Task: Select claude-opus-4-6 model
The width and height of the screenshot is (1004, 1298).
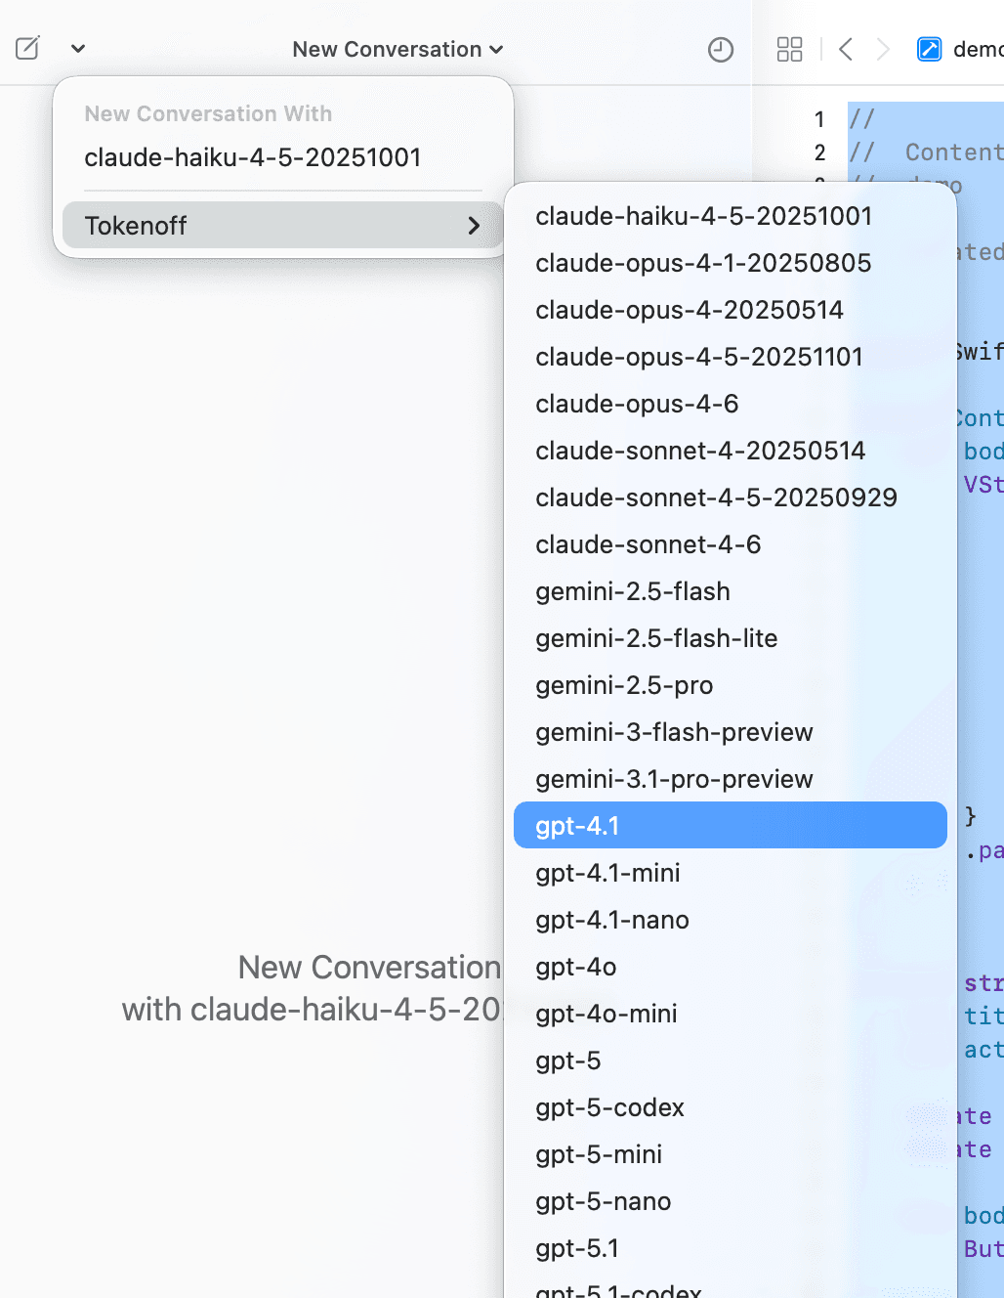Action: (637, 404)
